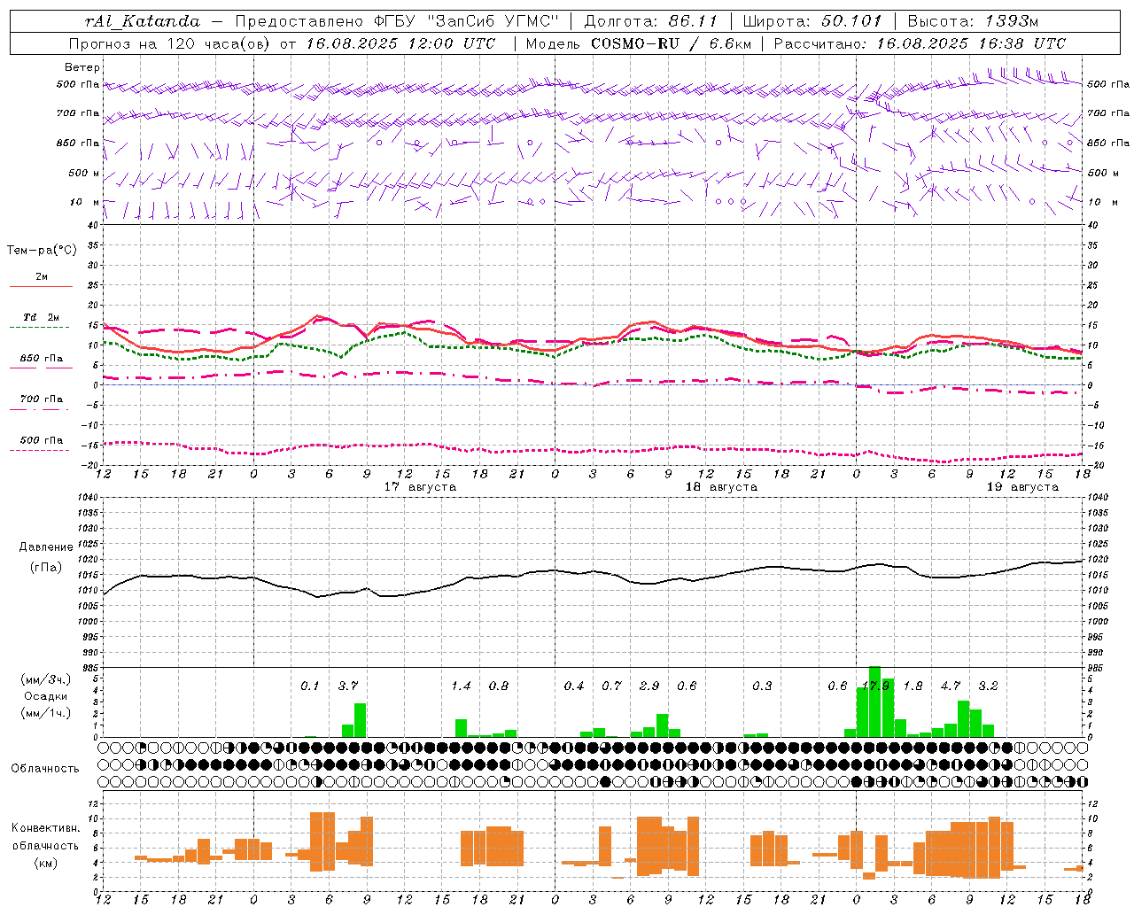Click the 3.7 precipitation total value

coord(348,686)
